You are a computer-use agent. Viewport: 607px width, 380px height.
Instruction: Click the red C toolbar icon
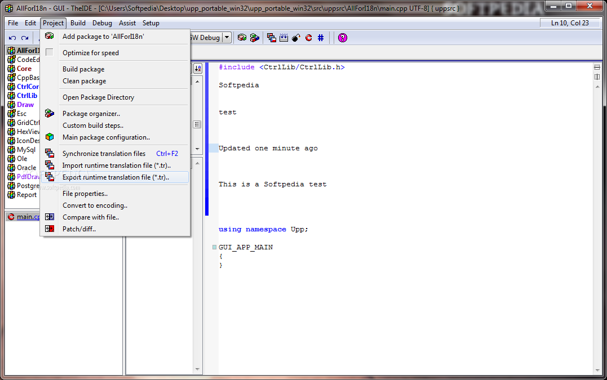(x=308, y=38)
